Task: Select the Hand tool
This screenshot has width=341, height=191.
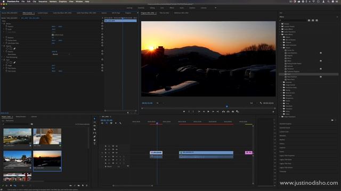Action: point(94,140)
